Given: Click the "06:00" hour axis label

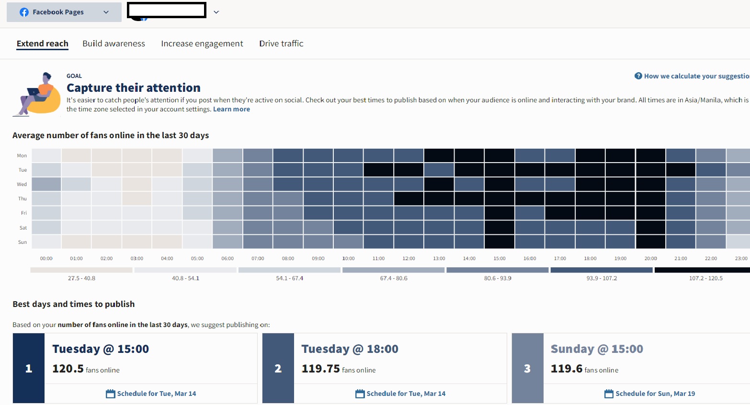Looking at the screenshot, I should tap(227, 258).
